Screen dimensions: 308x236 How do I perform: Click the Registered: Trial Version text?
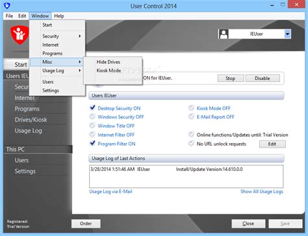point(18,224)
